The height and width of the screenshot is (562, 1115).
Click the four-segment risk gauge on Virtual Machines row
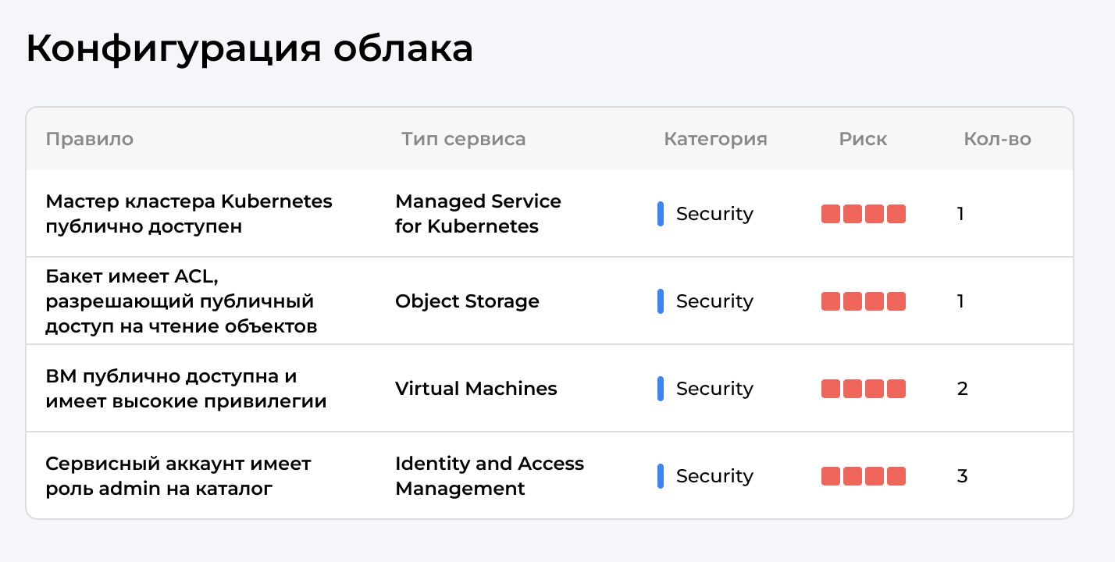click(863, 388)
